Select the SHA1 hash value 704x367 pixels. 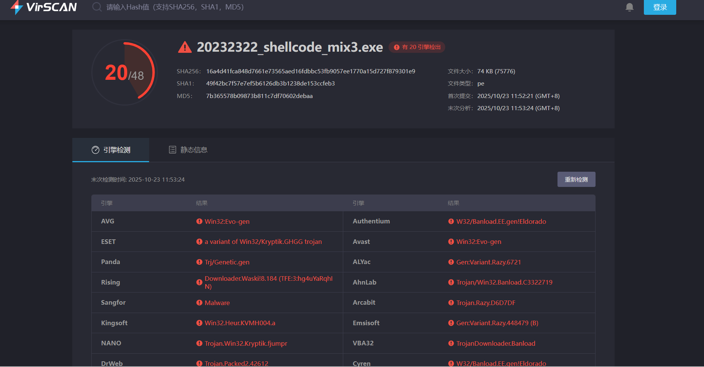pyautogui.click(x=271, y=84)
